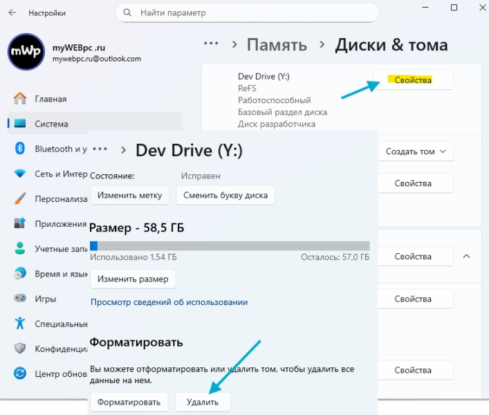Click the Dev Drive storage usage bar

tap(230, 246)
